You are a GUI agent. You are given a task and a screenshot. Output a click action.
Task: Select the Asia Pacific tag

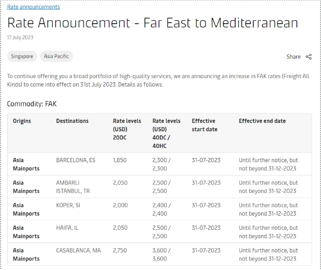click(x=56, y=56)
